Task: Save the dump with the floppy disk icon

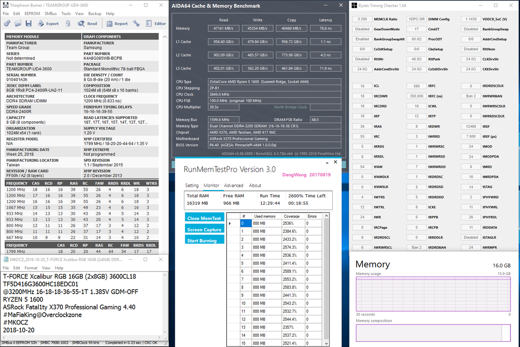Action: point(29,23)
